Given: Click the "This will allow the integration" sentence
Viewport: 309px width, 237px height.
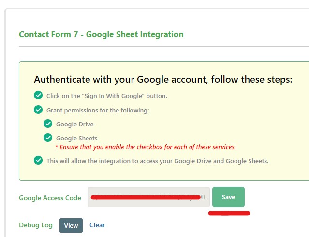Looking at the screenshot, I should coord(158,161).
